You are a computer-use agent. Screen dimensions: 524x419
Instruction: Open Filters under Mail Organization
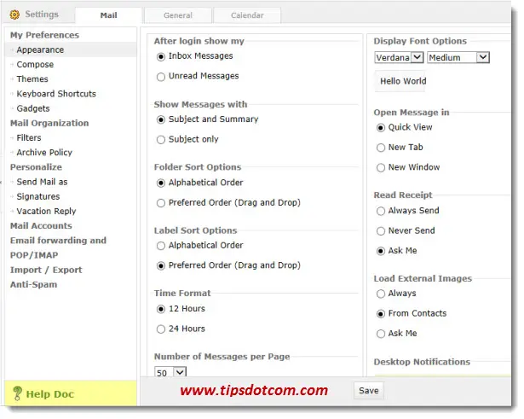point(29,138)
